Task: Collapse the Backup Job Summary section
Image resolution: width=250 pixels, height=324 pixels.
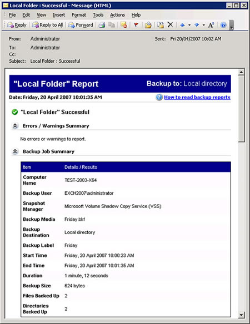Action: [15, 151]
